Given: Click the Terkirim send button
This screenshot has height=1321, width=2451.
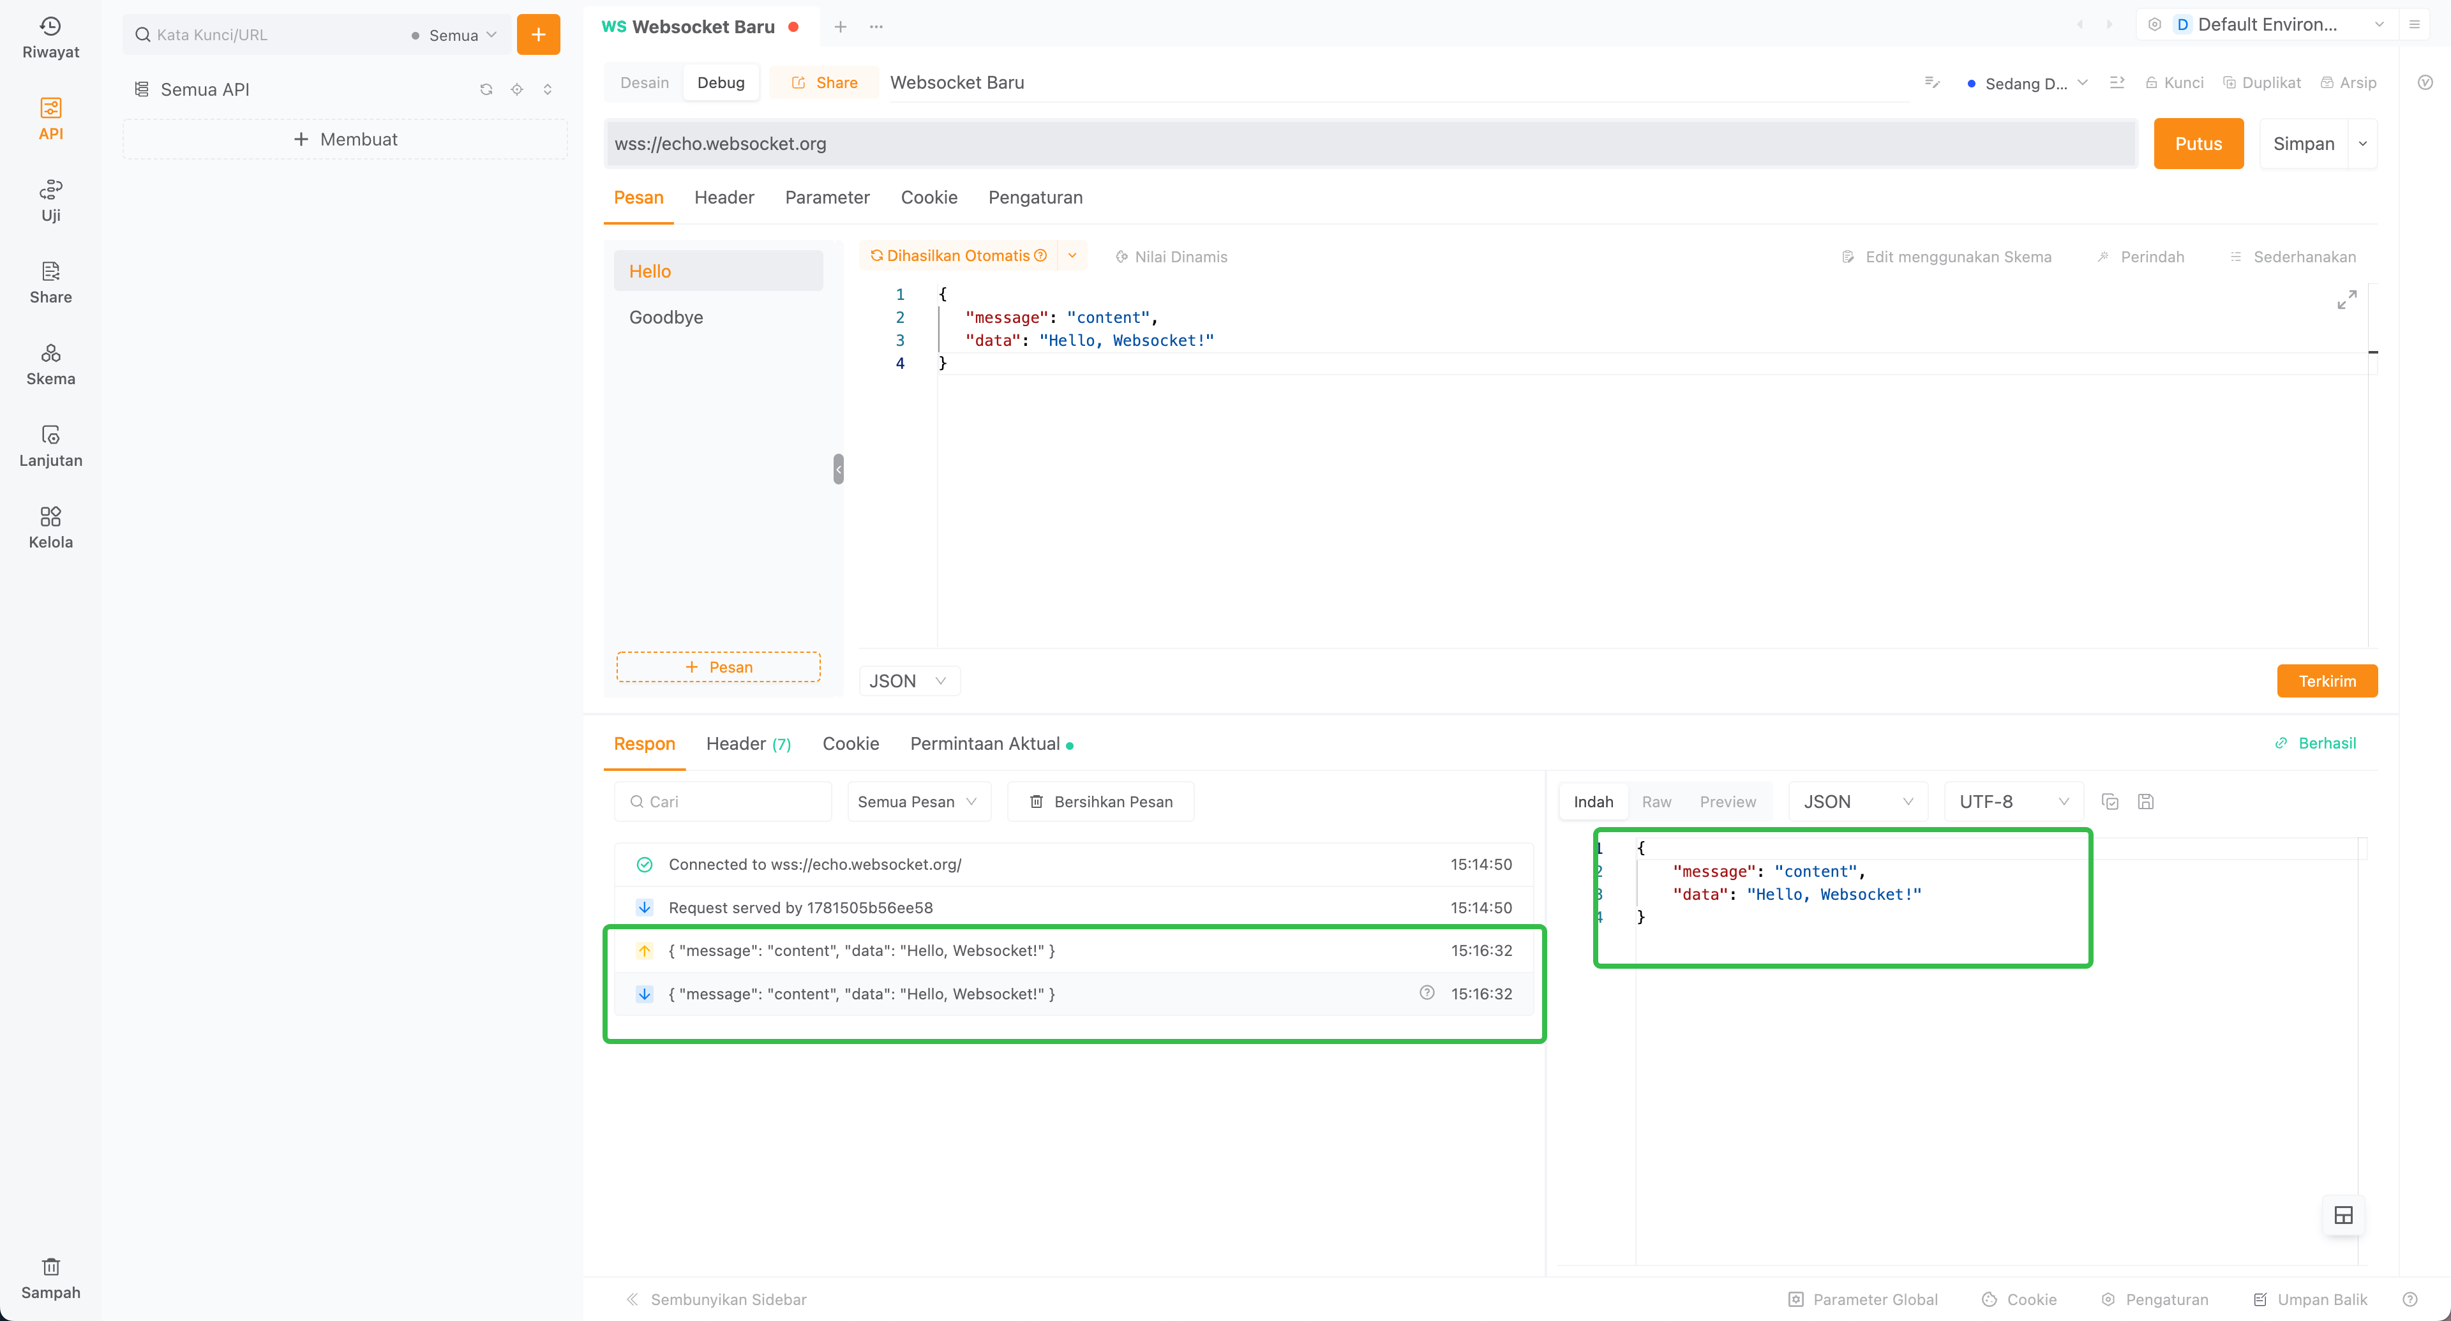Looking at the screenshot, I should 2327,681.
